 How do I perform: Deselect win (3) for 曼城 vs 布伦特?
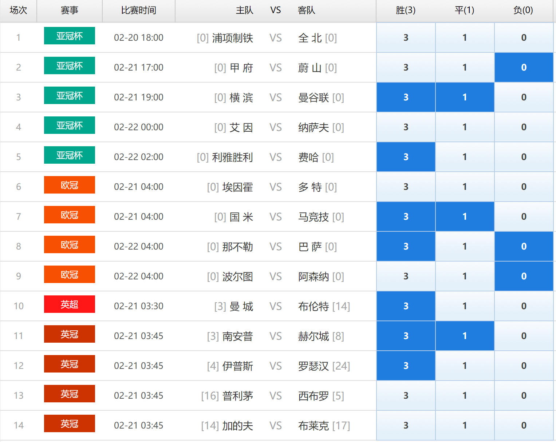tap(406, 306)
